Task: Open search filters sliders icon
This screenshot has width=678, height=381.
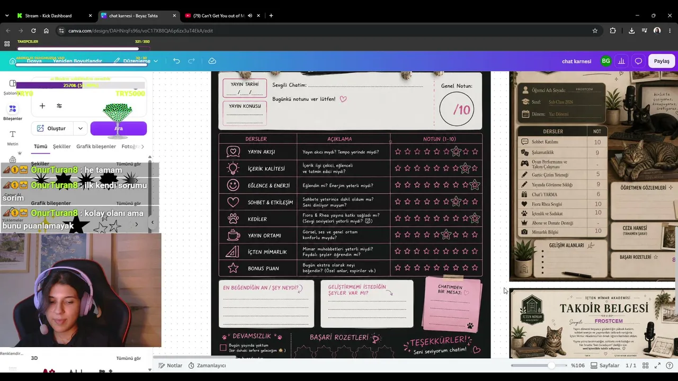Action: (x=59, y=106)
